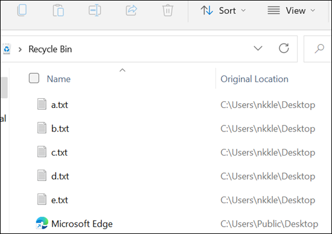332x234 pixels.
Task: Select the Recycle Bin breadcrumb text
Action: pos(50,49)
